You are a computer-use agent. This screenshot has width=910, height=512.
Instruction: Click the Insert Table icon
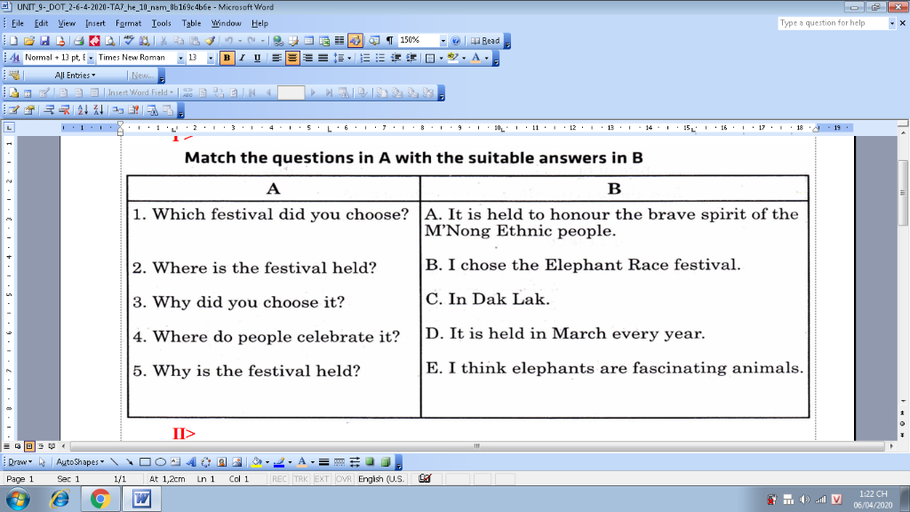[308, 41]
